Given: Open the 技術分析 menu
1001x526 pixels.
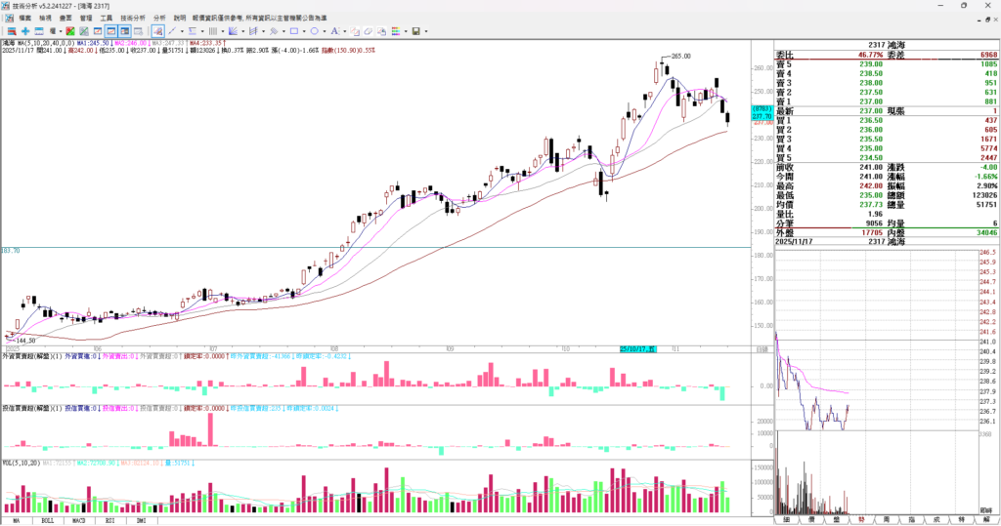Looking at the screenshot, I should pyautogui.click(x=133, y=18).
